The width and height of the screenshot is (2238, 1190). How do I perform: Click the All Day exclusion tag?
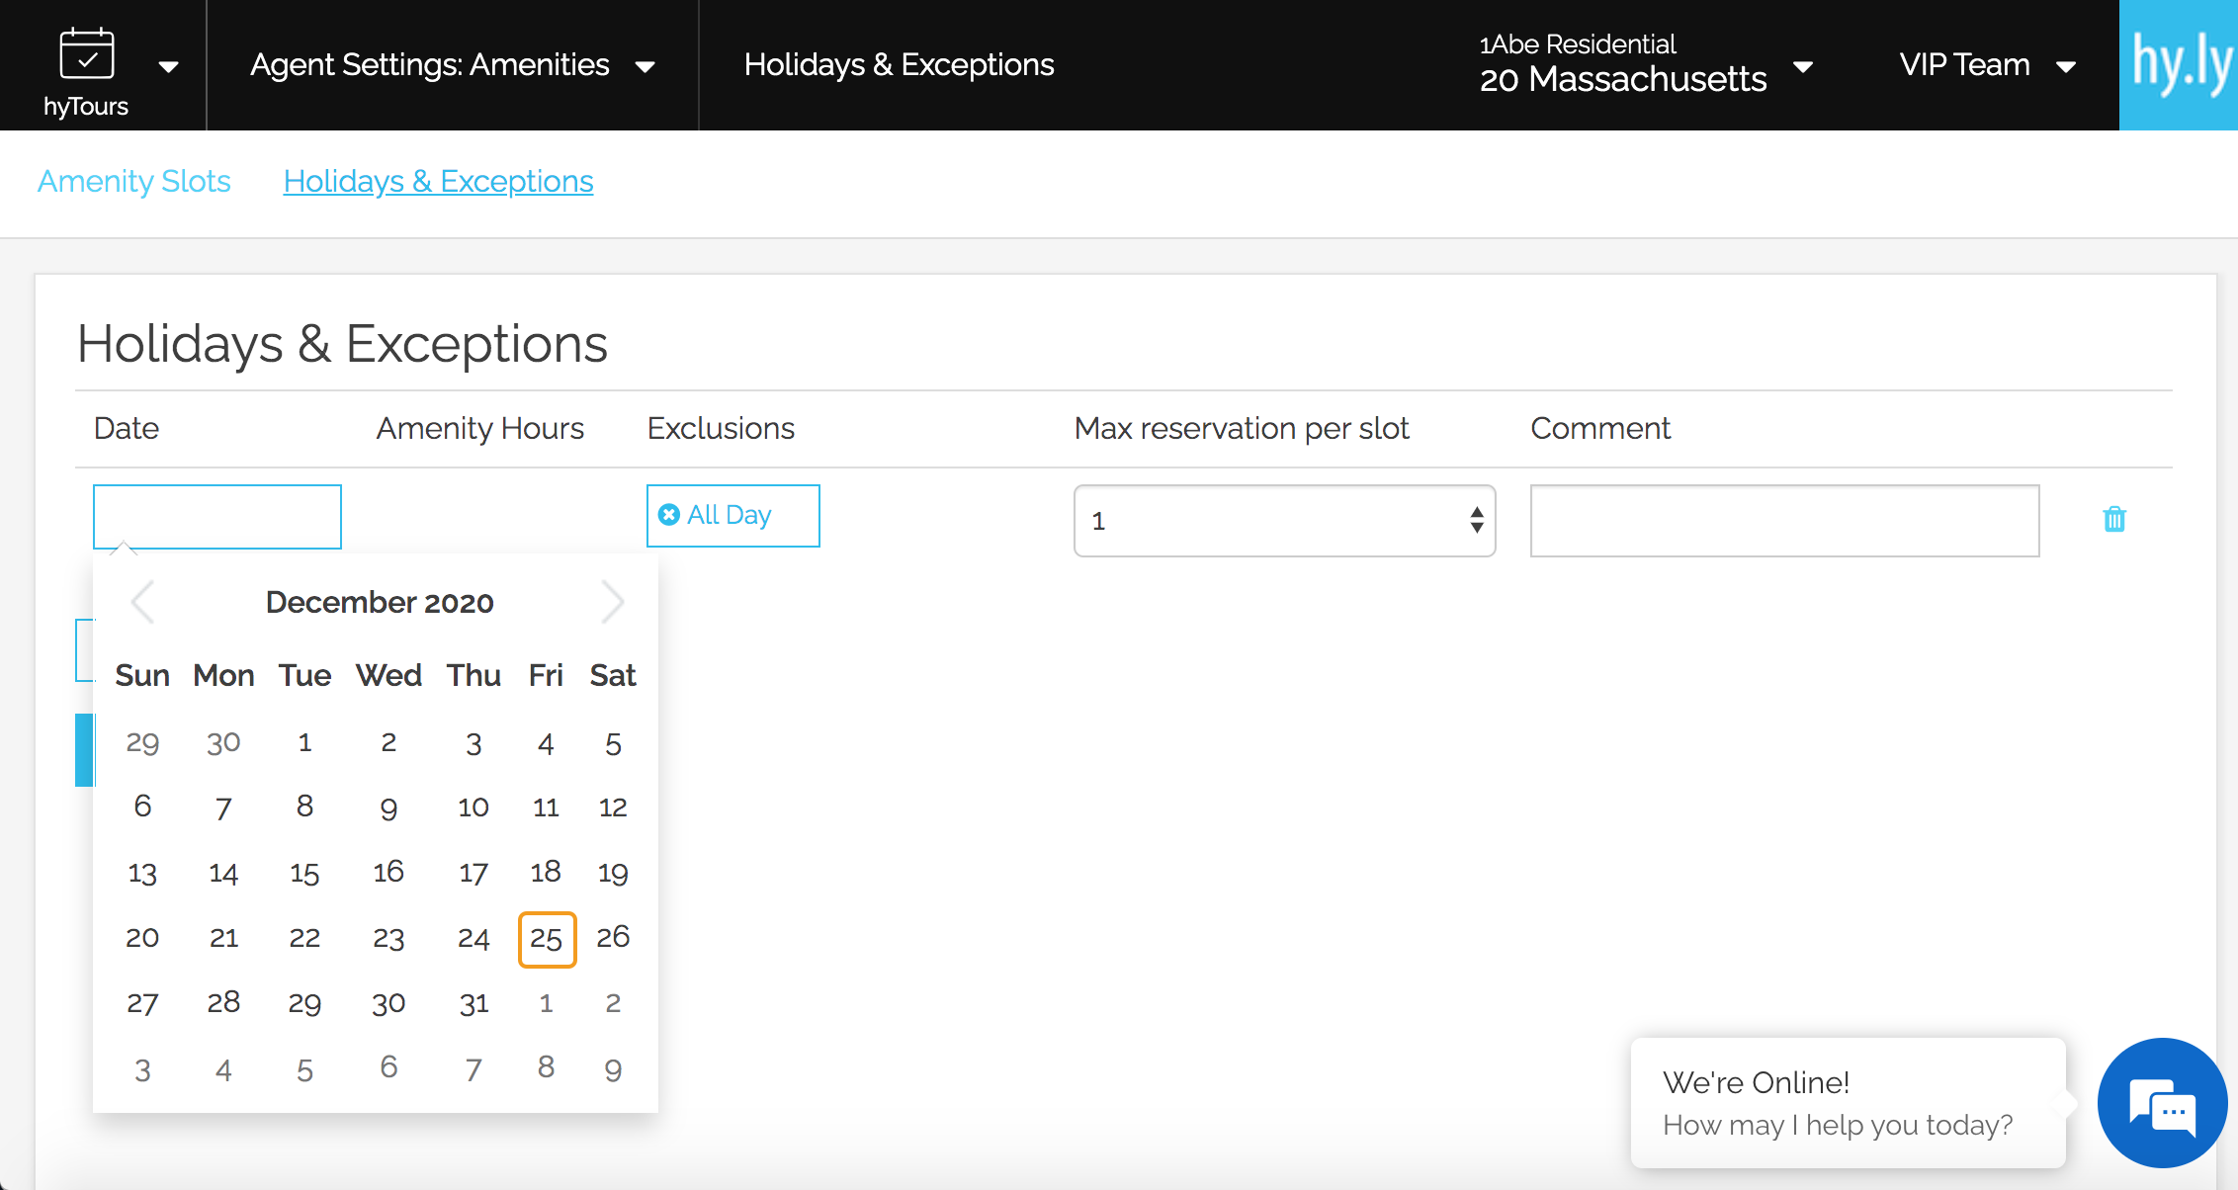(730, 515)
